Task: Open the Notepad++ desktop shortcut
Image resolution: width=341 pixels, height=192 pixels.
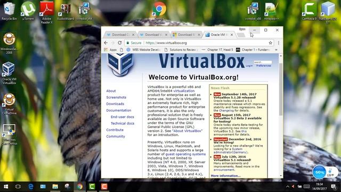Action: pos(271,11)
